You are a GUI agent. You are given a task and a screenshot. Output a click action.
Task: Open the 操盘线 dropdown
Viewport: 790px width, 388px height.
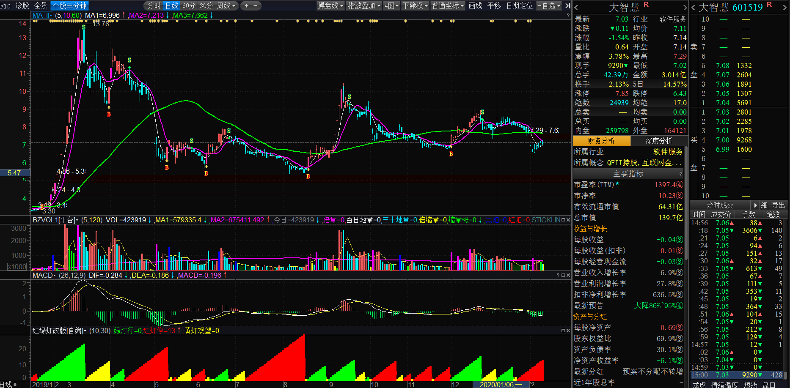click(x=330, y=6)
